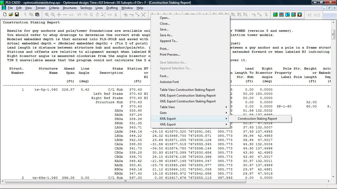Open the Structures menu
The image size is (337, 189).
tap(70, 8)
